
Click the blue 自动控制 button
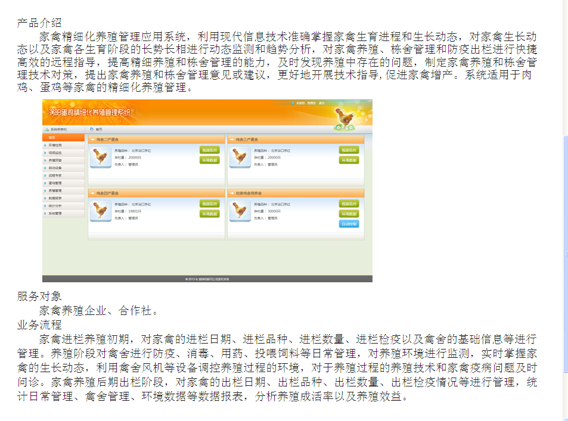click(x=349, y=224)
